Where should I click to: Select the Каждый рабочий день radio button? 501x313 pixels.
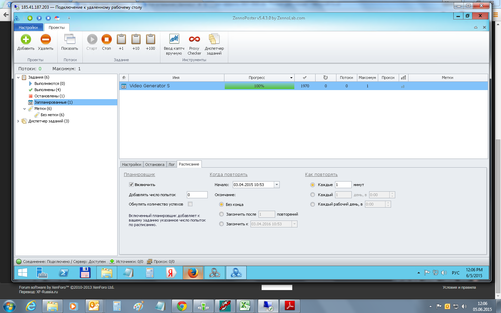[x=312, y=204]
